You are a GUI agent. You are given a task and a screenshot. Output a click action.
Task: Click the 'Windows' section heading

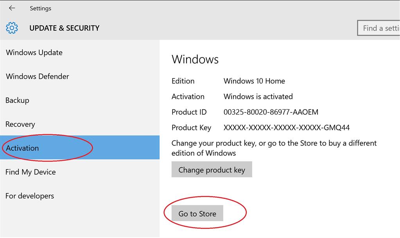195,59
